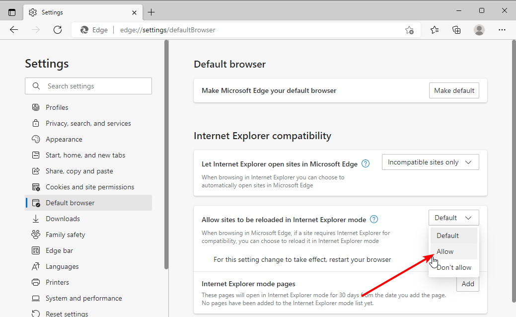This screenshot has height=317, width=516.
Task: Click the Profiles sidebar icon
Action: [x=36, y=107]
